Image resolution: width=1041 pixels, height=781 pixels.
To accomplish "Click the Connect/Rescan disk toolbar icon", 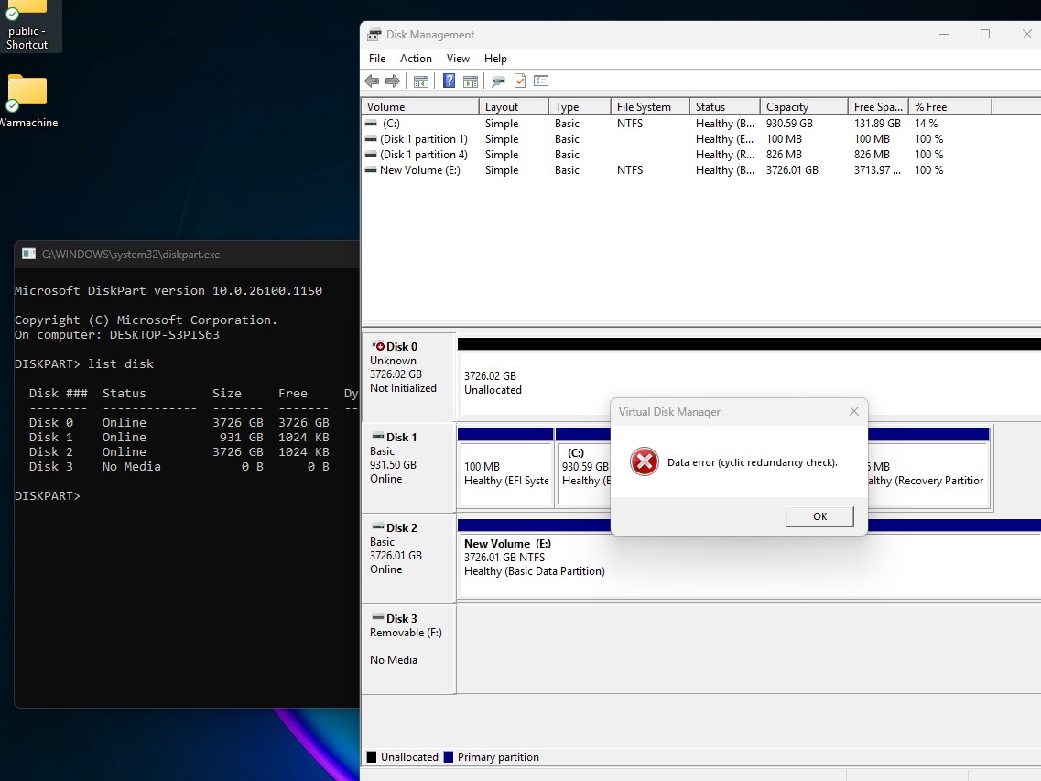I will (x=498, y=81).
